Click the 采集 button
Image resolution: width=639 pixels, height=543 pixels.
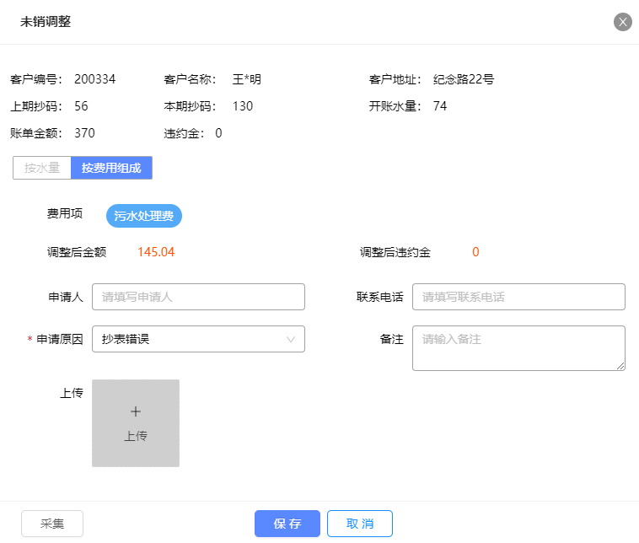52,524
